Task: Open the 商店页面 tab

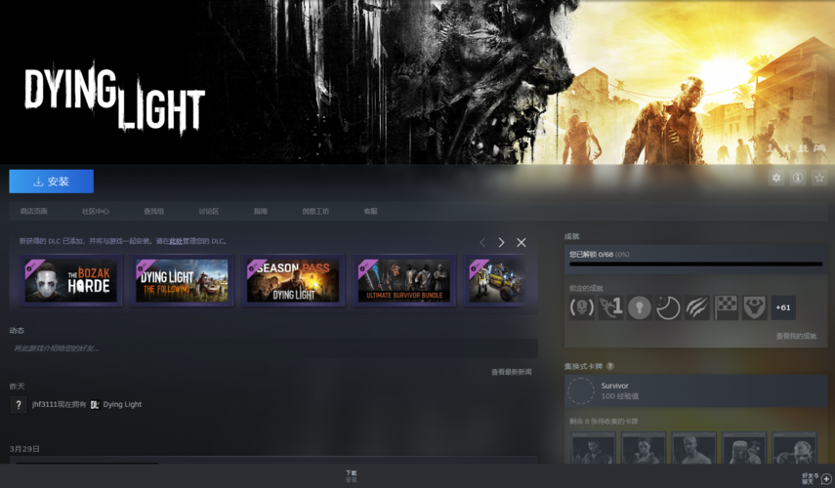Action: [33, 211]
